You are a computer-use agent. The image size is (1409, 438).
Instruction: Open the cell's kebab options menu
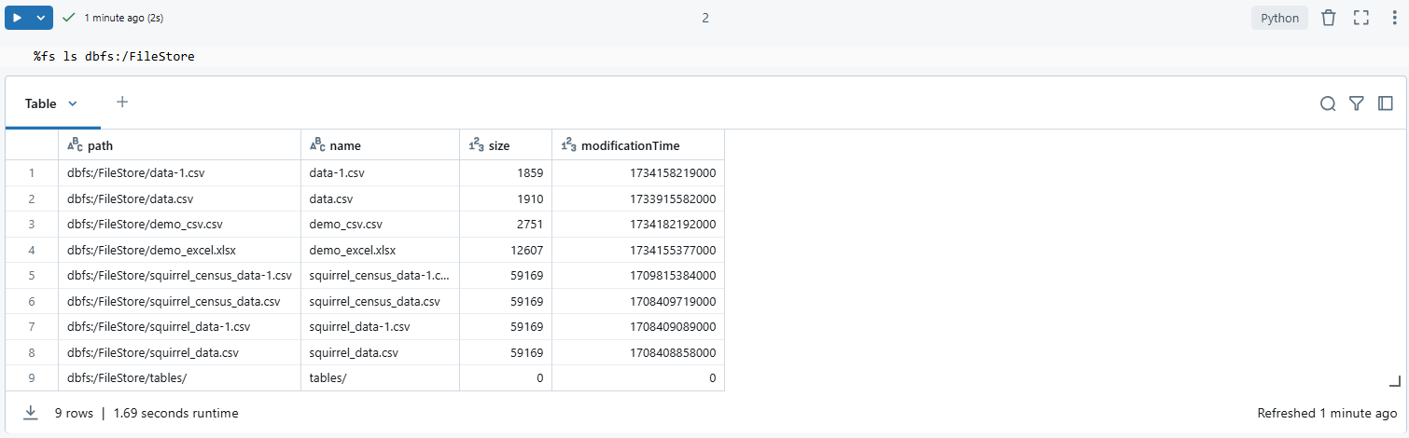(1393, 18)
